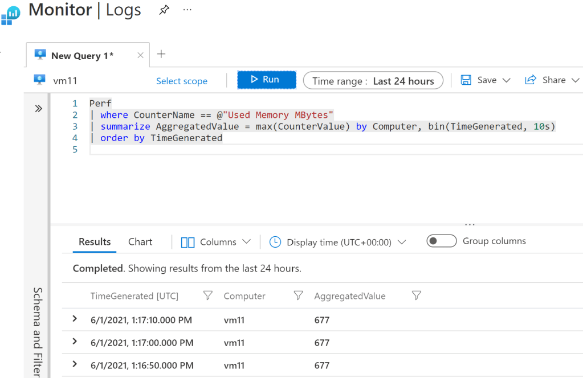This screenshot has height=378, width=583.
Task: Click the pin icon next to Logs
Action: 164,10
